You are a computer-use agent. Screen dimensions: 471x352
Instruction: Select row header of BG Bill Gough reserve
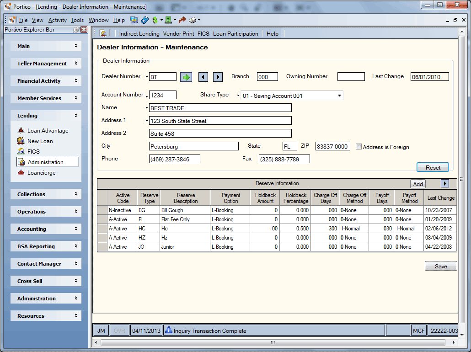pyautogui.click(x=102, y=210)
